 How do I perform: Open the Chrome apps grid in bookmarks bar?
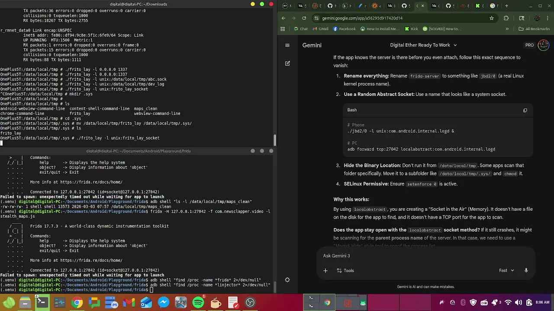point(283,29)
